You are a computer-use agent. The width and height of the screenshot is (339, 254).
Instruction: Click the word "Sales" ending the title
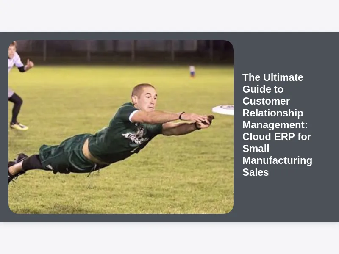tap(256, 172)
